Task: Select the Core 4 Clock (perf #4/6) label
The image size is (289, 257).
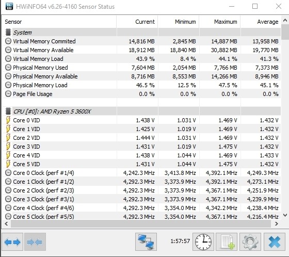Action: [43, 208]
